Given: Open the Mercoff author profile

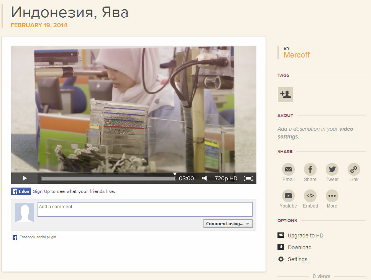Looking at the screenshot, I should [297, 55].
